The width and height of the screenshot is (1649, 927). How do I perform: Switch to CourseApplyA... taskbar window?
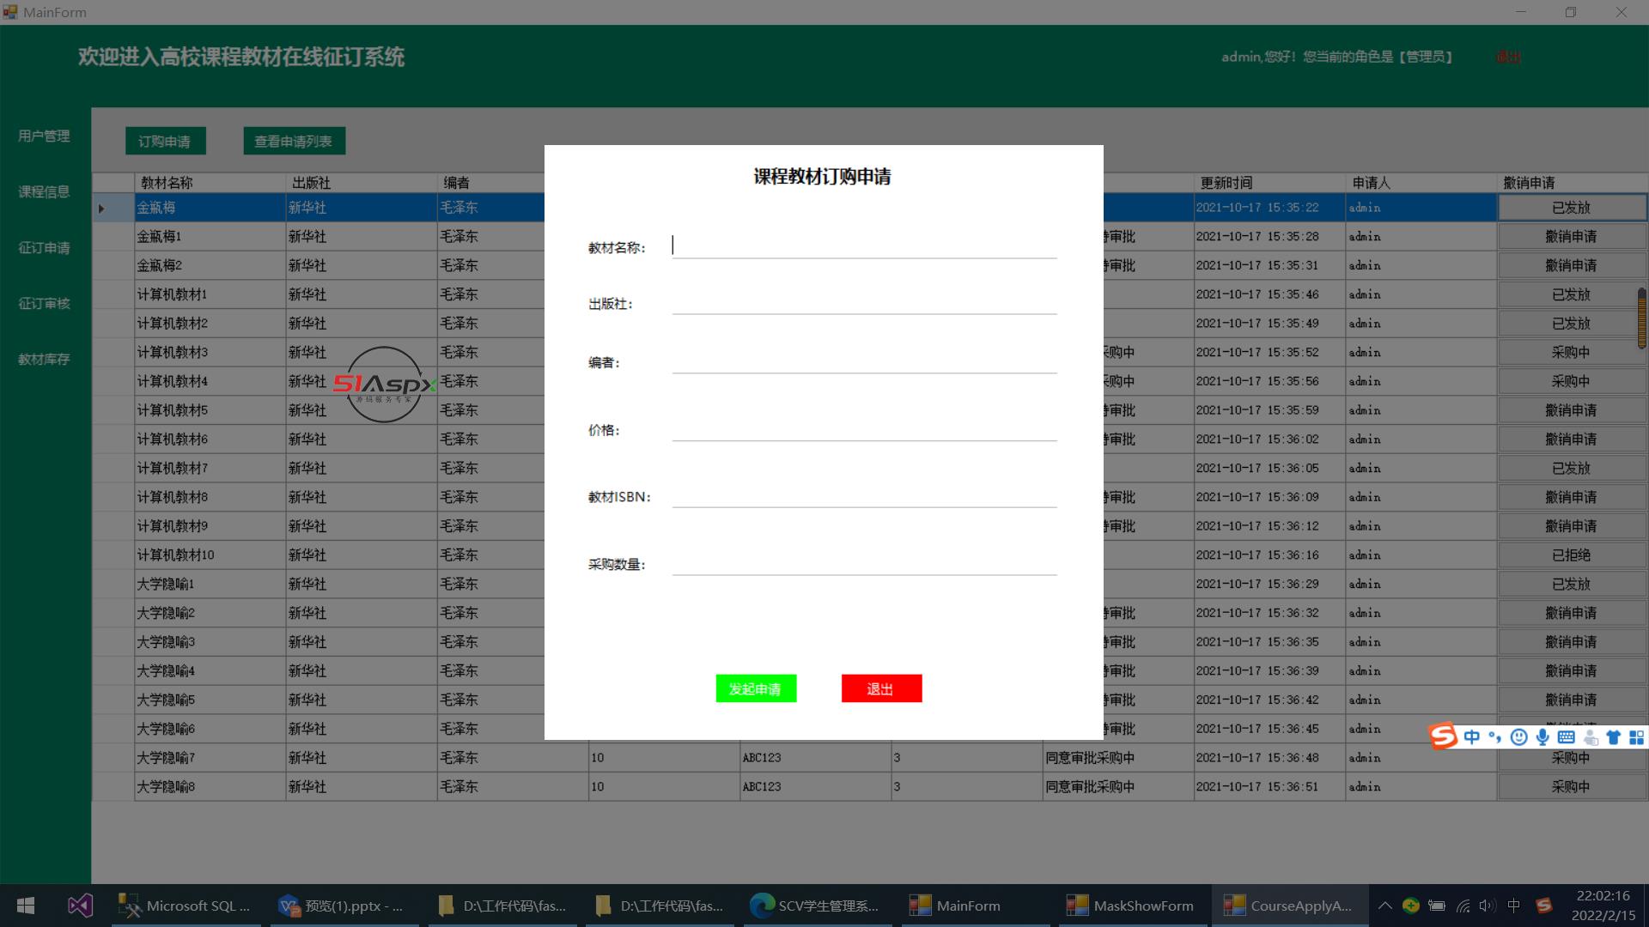(x=1288, y=906)
